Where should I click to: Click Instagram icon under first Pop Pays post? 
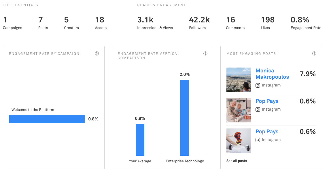(x=258, y=109)
